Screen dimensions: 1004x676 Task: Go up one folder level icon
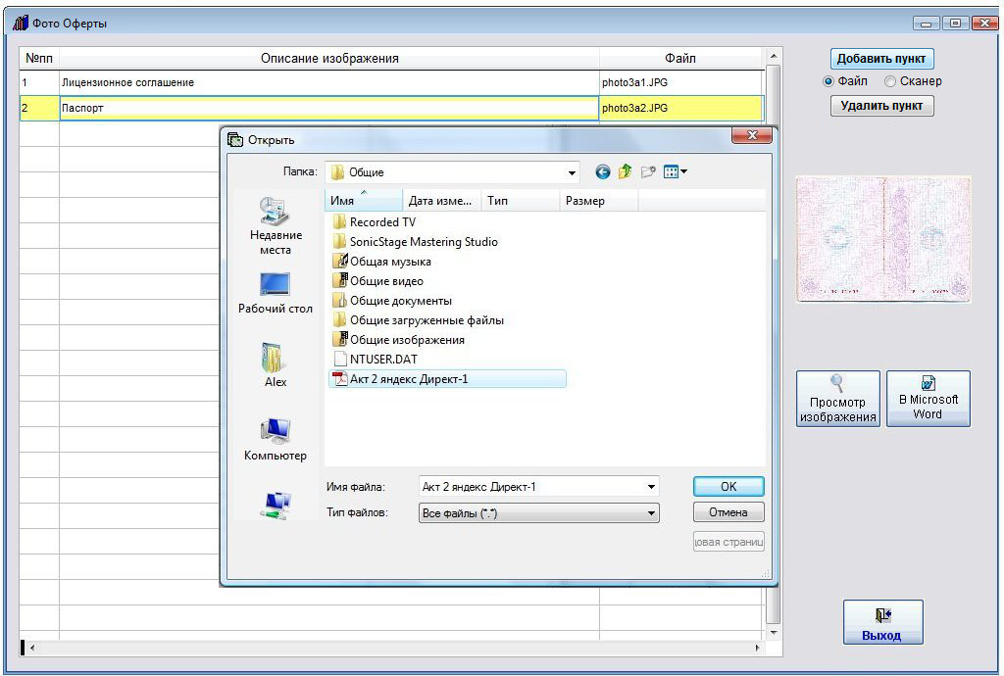coord(625,171)
